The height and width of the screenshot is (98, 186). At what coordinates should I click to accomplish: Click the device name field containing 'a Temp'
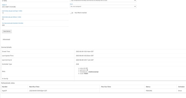point(35,1)
